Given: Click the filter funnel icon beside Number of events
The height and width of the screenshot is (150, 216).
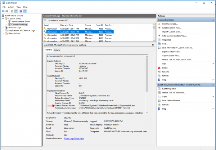Looking at the screenshot, I should [45, 21].
